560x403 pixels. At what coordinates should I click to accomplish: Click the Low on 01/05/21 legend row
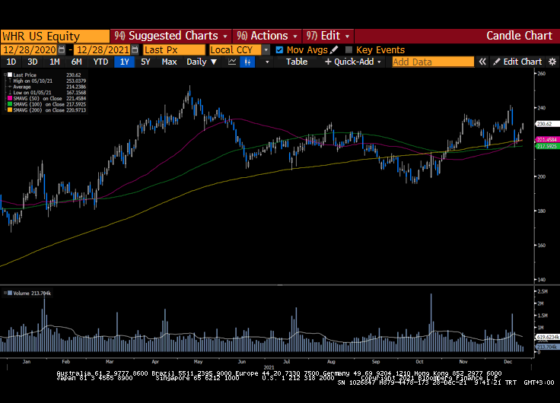(x=46, y=93)
